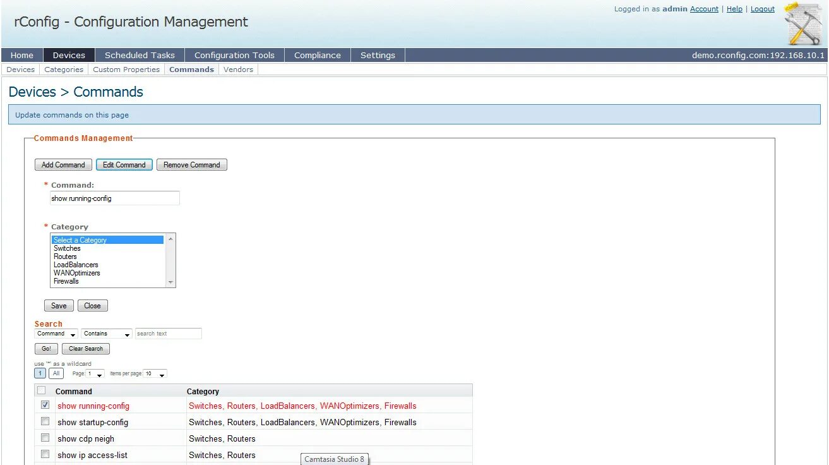Open the Help link
Image resolution: width=829 pixels, height=465 pixels.
point(734,9)
